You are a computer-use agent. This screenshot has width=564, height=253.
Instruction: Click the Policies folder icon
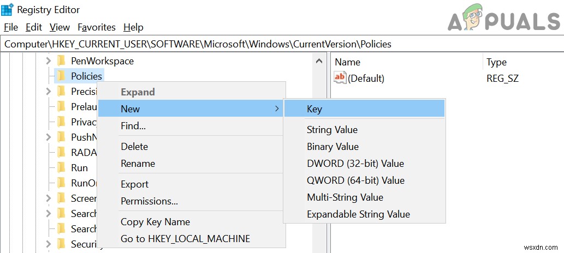[x=62, y=76]
